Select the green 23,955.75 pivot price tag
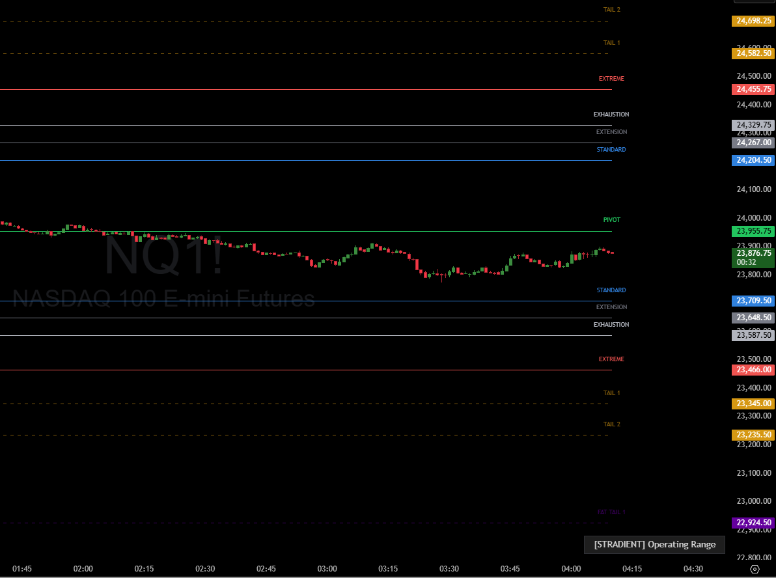Screen dimensions: 776x578 [753, 231]
